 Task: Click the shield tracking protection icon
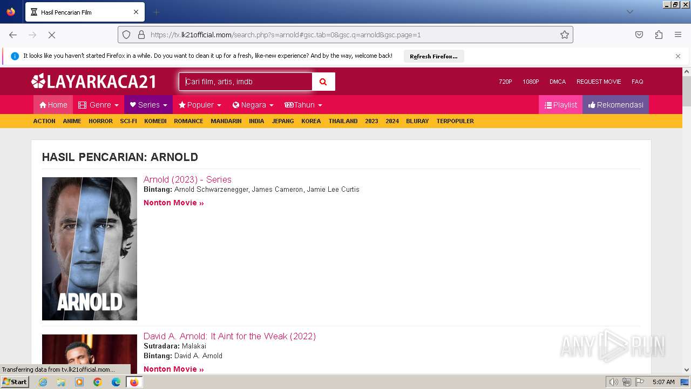126,35
